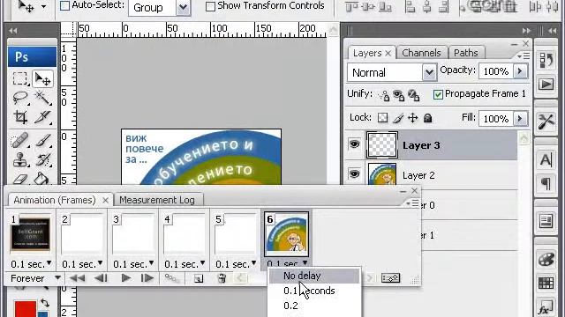Convert to timeline animation icon

[x=390, y=278]
